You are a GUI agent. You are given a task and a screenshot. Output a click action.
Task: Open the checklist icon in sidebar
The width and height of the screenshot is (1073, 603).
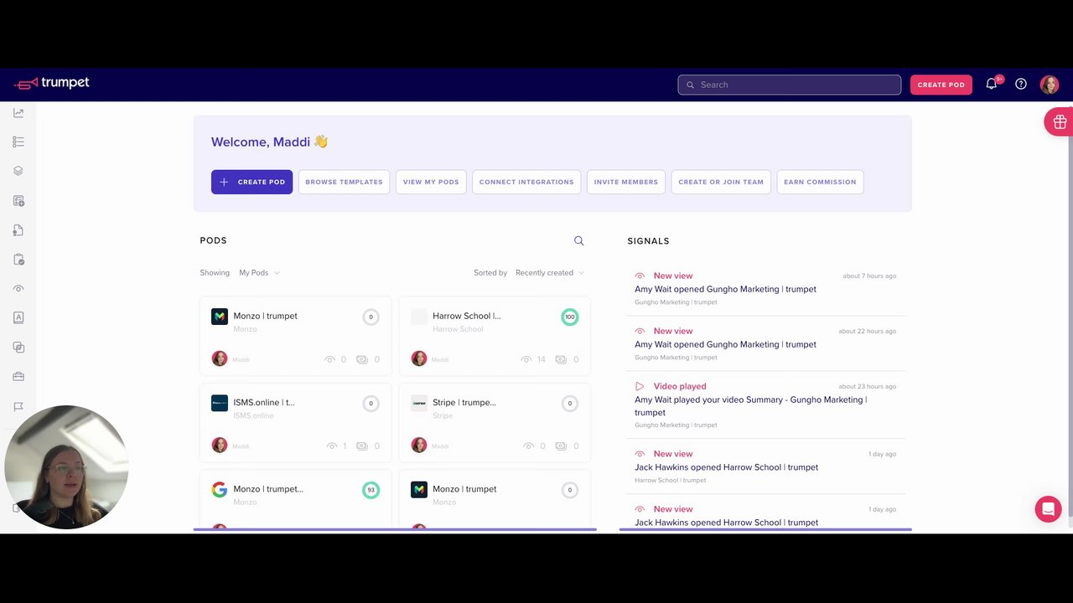tap(18, 142)
